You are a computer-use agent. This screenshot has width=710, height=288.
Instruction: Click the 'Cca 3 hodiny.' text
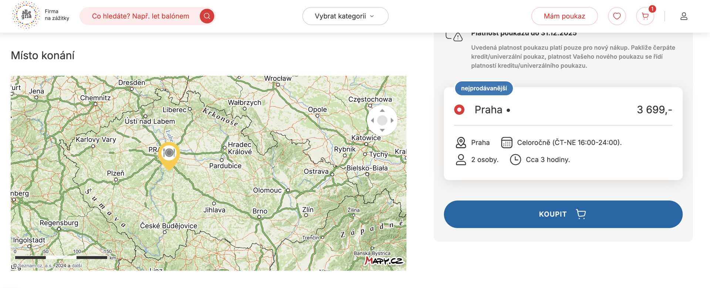[548, 160]
